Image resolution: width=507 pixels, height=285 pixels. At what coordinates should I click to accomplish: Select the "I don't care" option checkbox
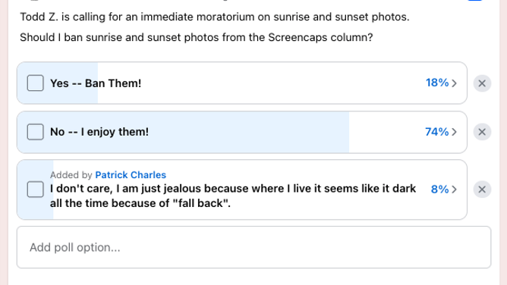(x=35, y=189)
